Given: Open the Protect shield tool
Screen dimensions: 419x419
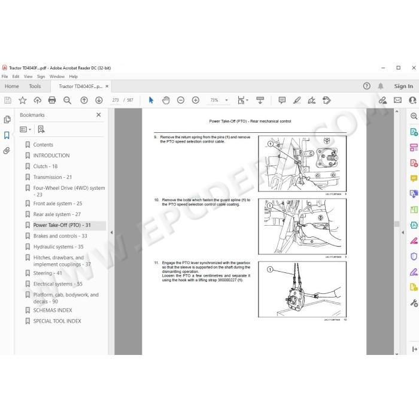Looking at the screenshot, I should pos(414,256).
